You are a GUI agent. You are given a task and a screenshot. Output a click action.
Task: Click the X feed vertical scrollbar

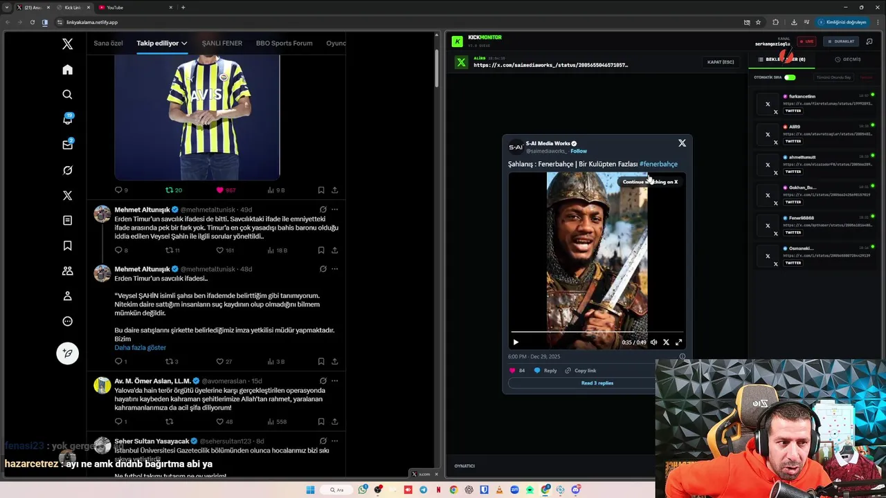coord(437,69)
